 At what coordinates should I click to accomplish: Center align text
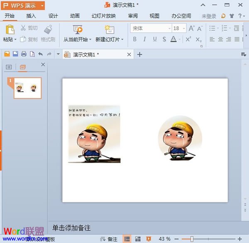(x=220, y=39)
